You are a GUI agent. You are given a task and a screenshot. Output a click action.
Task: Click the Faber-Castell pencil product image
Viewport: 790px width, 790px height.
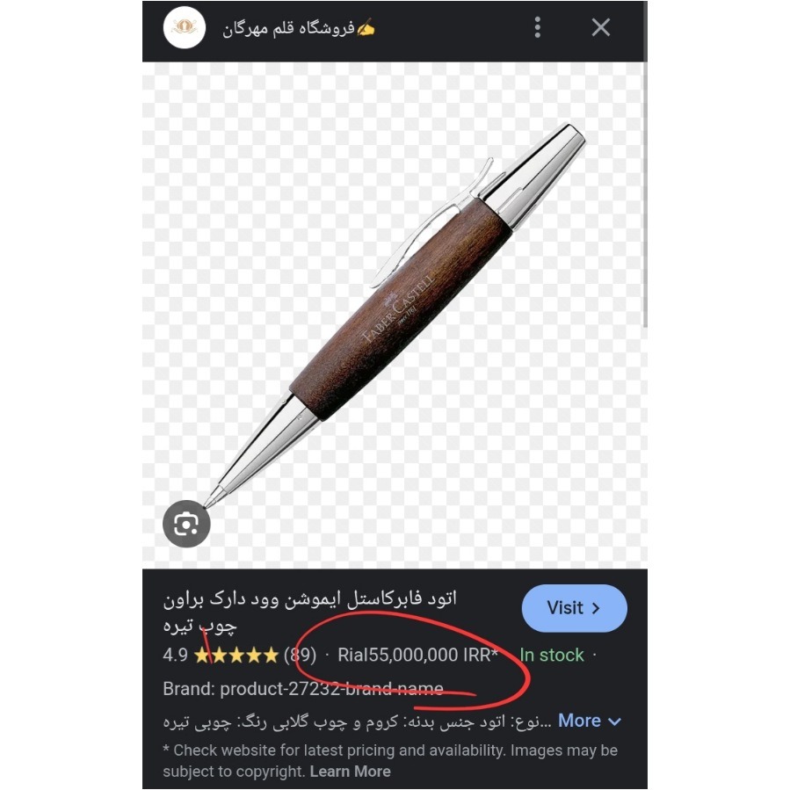pyautogui.click(x=395, y=315)
